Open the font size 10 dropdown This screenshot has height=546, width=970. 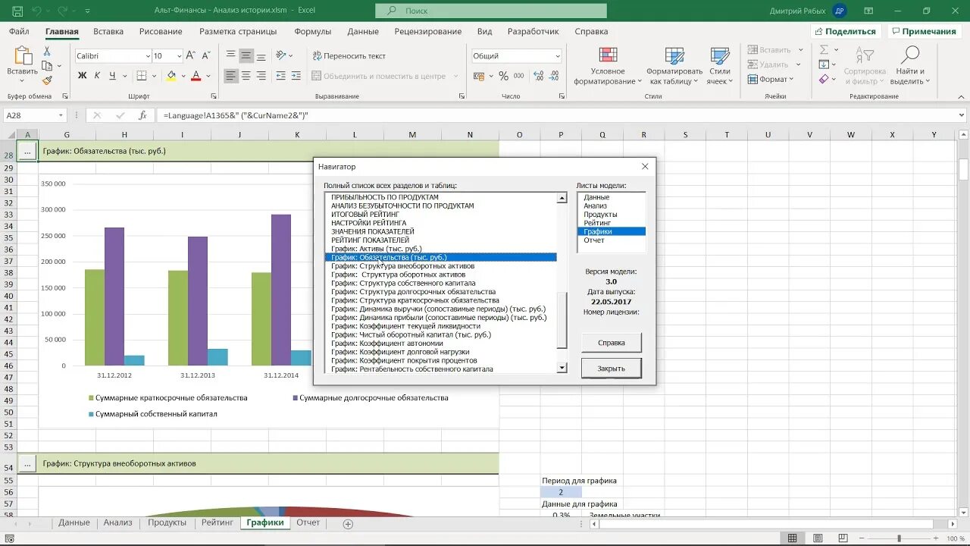coord(179,56)
